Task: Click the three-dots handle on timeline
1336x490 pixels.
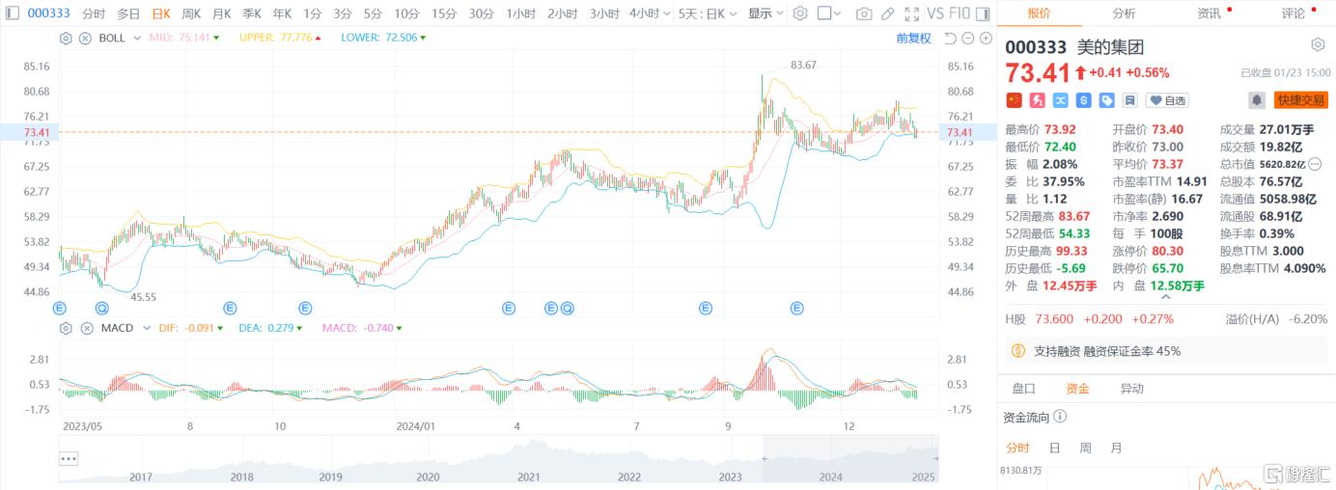Action: tap(68, 459)
